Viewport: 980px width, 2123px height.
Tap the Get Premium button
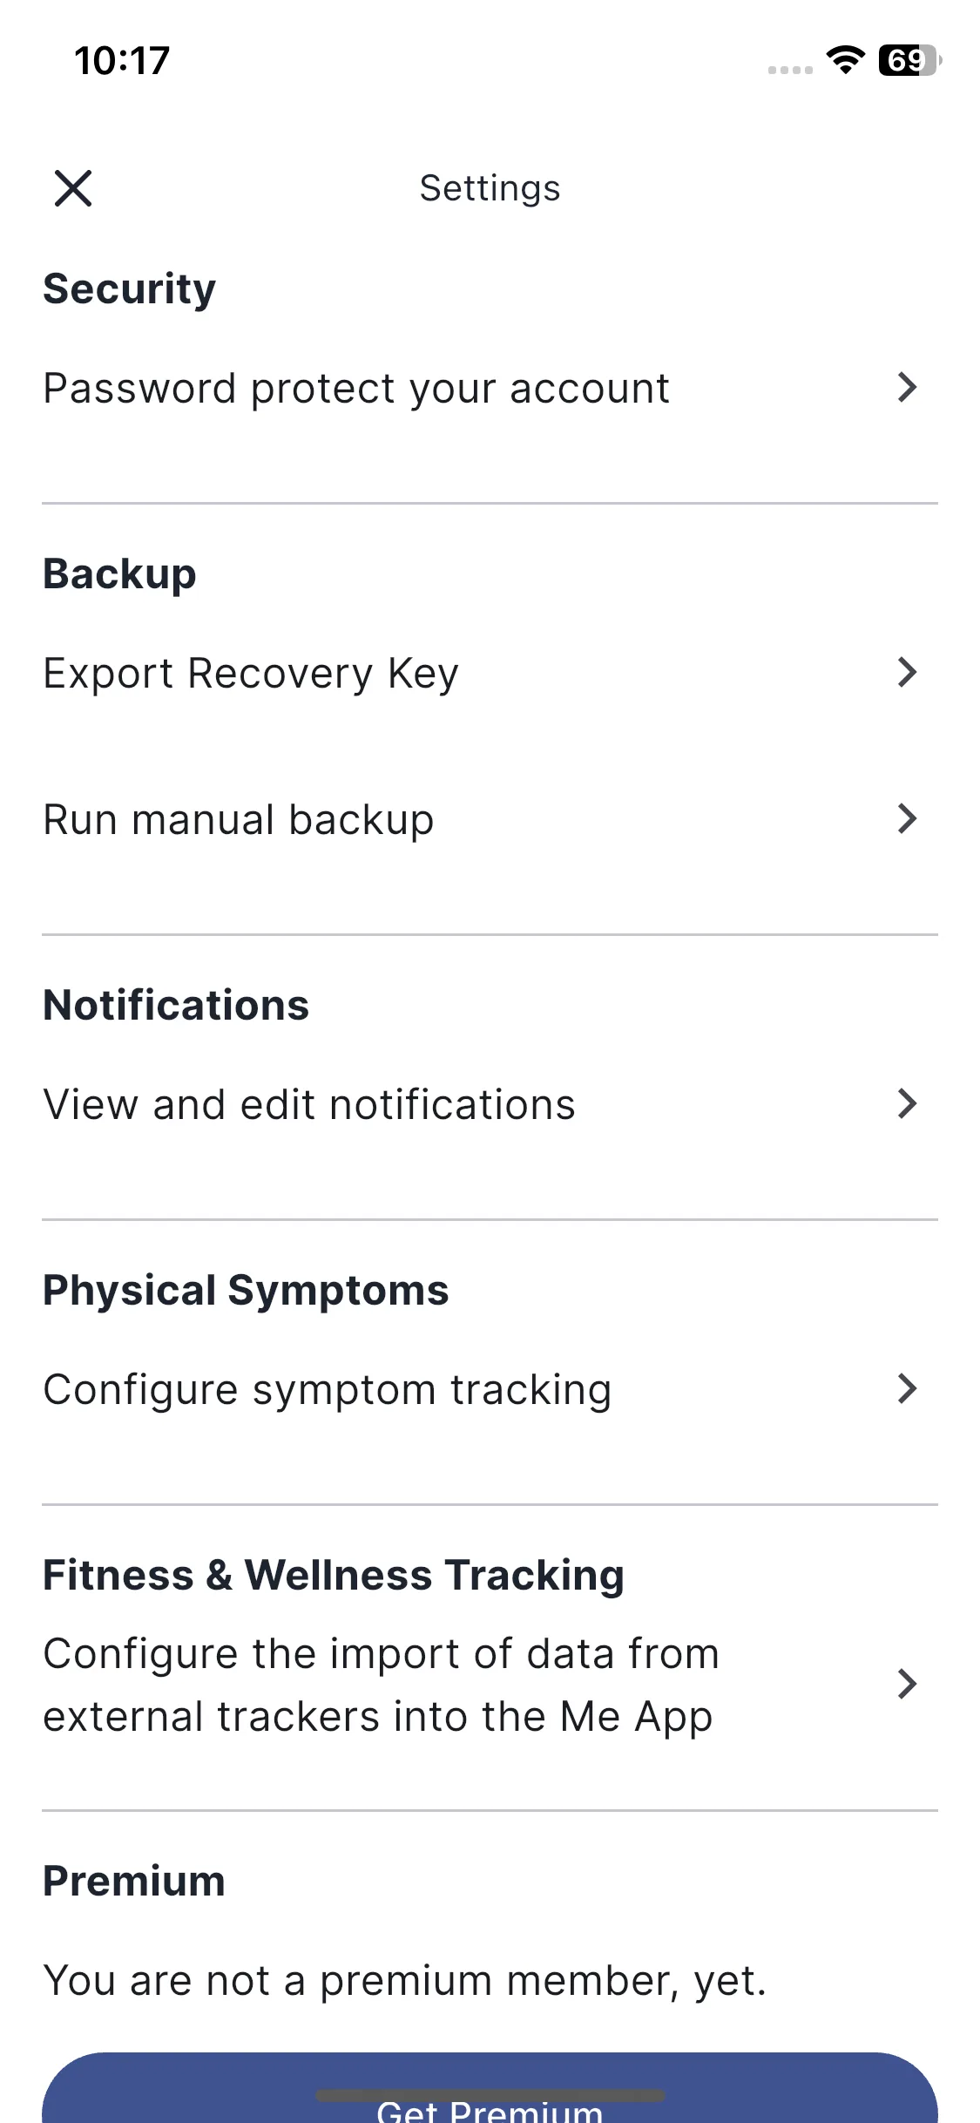pyautogui.click(x=490, y=2088)
